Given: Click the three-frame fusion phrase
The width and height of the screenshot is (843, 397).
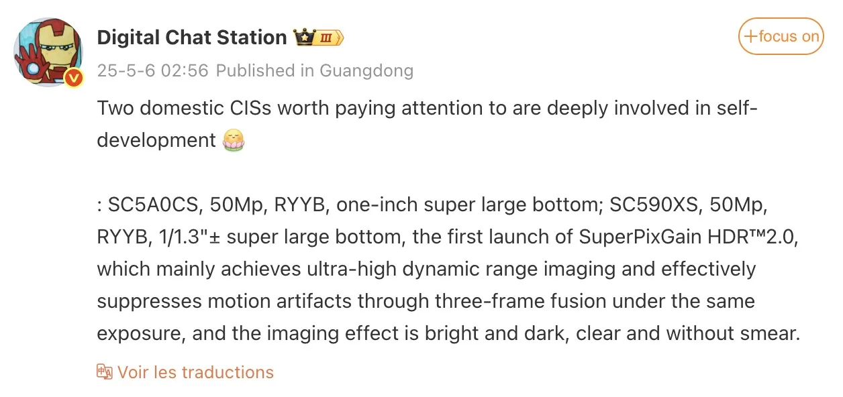Looking at the screenshot, I should [451, 301].
